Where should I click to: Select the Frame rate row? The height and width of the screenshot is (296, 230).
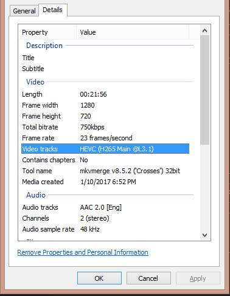pyautogui.click(x=105, y=138)
